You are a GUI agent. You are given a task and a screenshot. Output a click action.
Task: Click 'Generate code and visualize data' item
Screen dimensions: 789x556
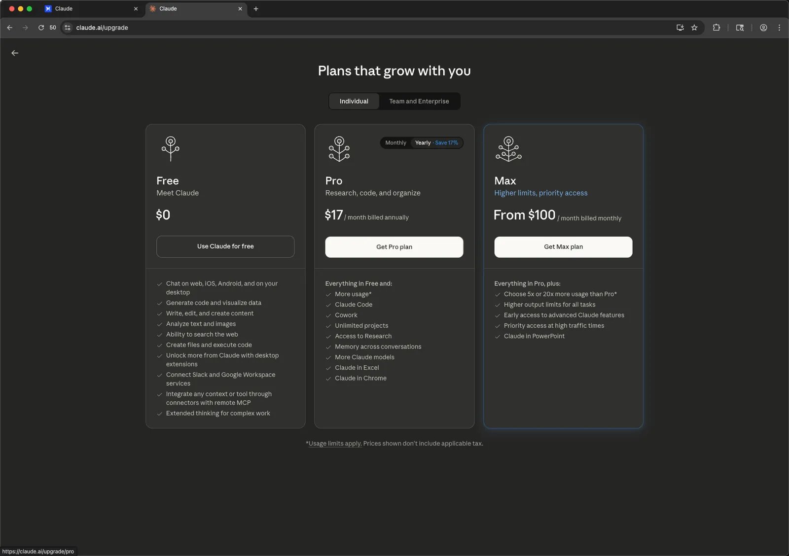(214, 303)
